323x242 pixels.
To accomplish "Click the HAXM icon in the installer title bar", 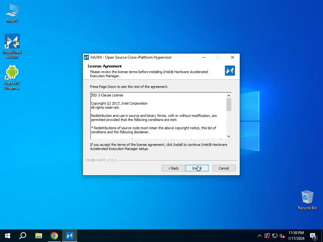I will [86, 57].
